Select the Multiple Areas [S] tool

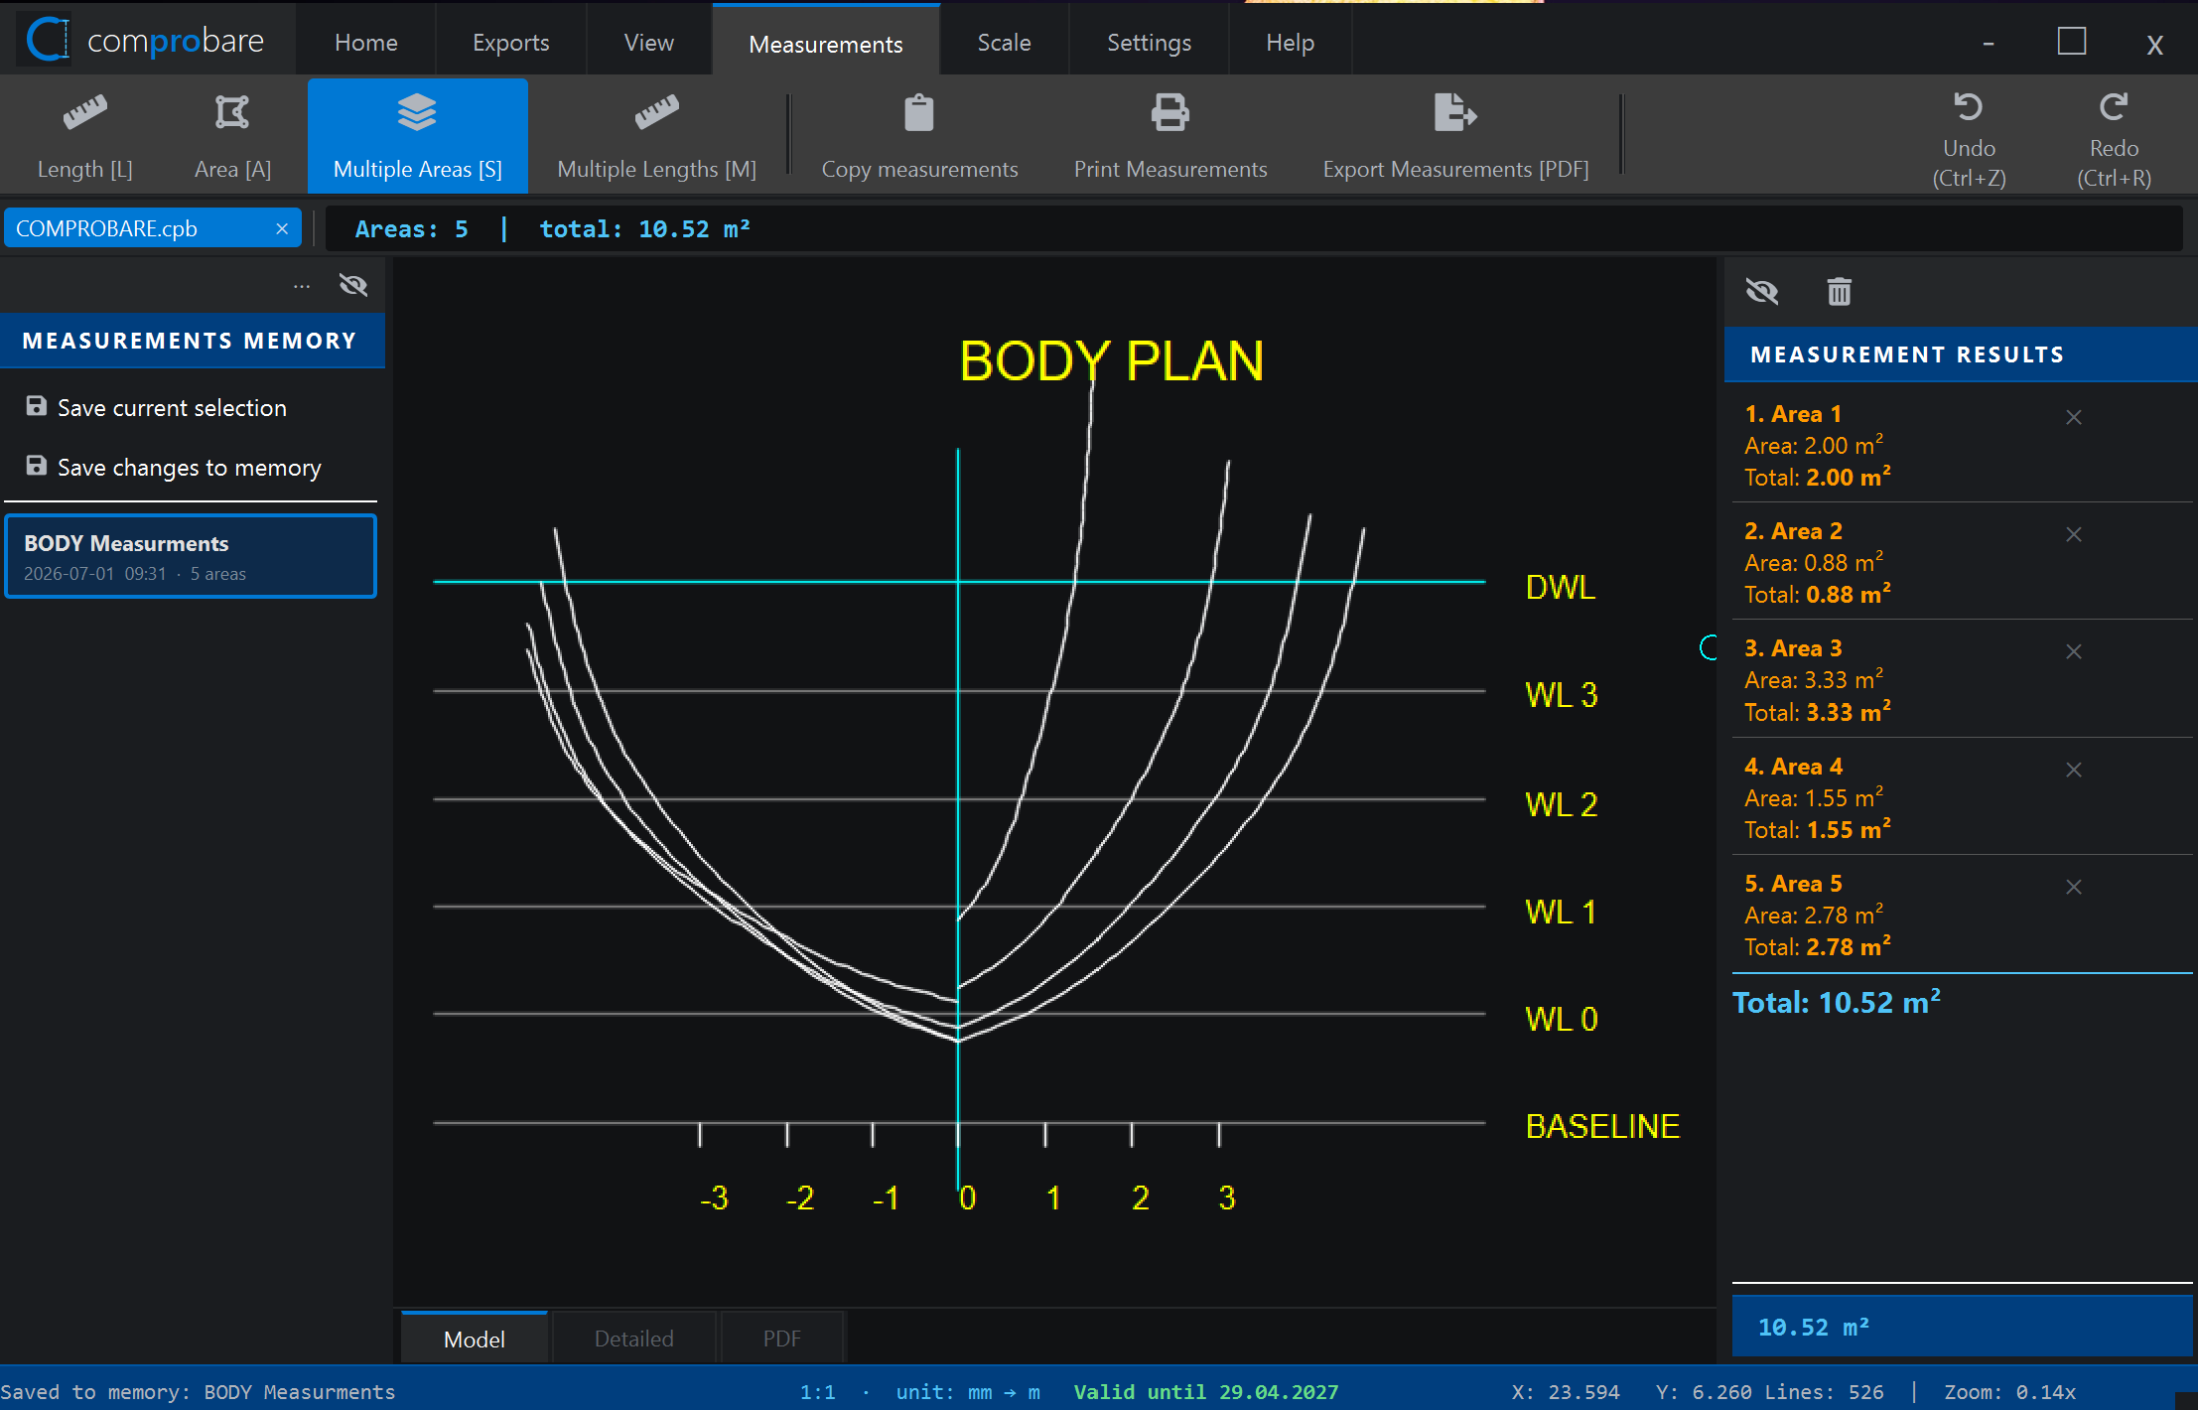(x=417, y=135)
